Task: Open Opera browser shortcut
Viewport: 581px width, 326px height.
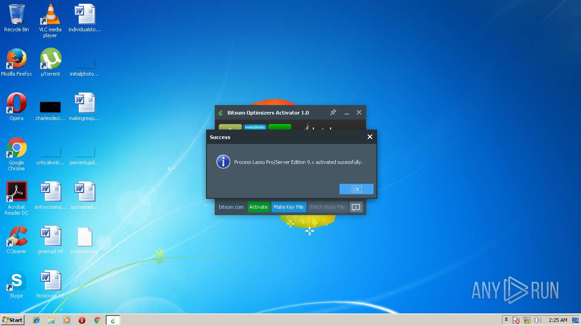Action: 16,107
